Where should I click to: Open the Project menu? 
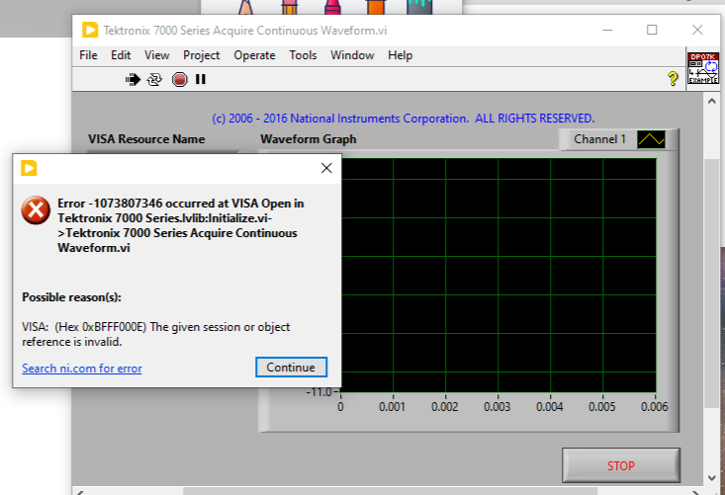(x=201, y=55)
